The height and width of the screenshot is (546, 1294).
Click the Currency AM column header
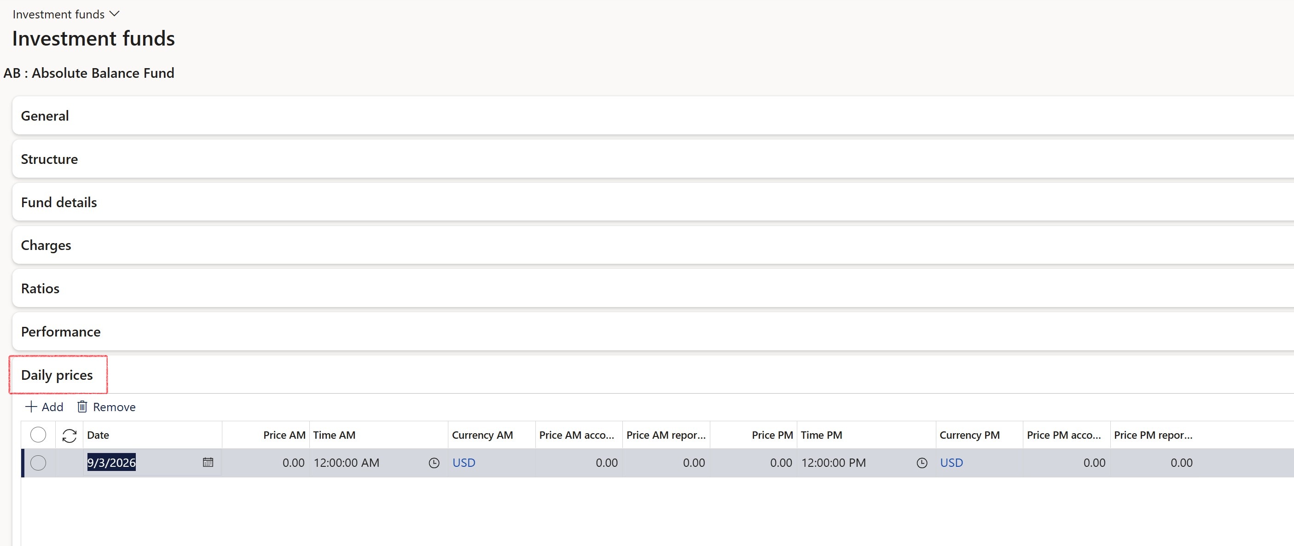pyautogui.click(x=492, y=435)
